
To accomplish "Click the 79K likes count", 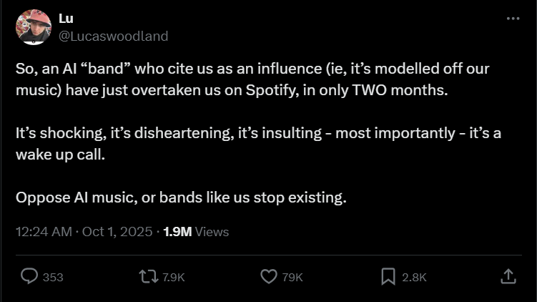I will [x=292, y=277].
